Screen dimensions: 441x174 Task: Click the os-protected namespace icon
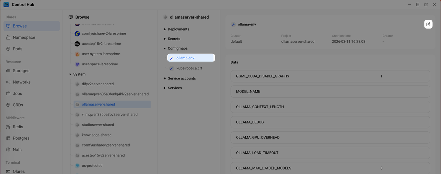pos(77,166)
